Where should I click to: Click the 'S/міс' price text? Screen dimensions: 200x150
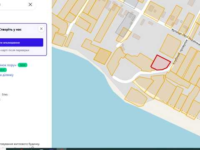click(x=5, y=95)
